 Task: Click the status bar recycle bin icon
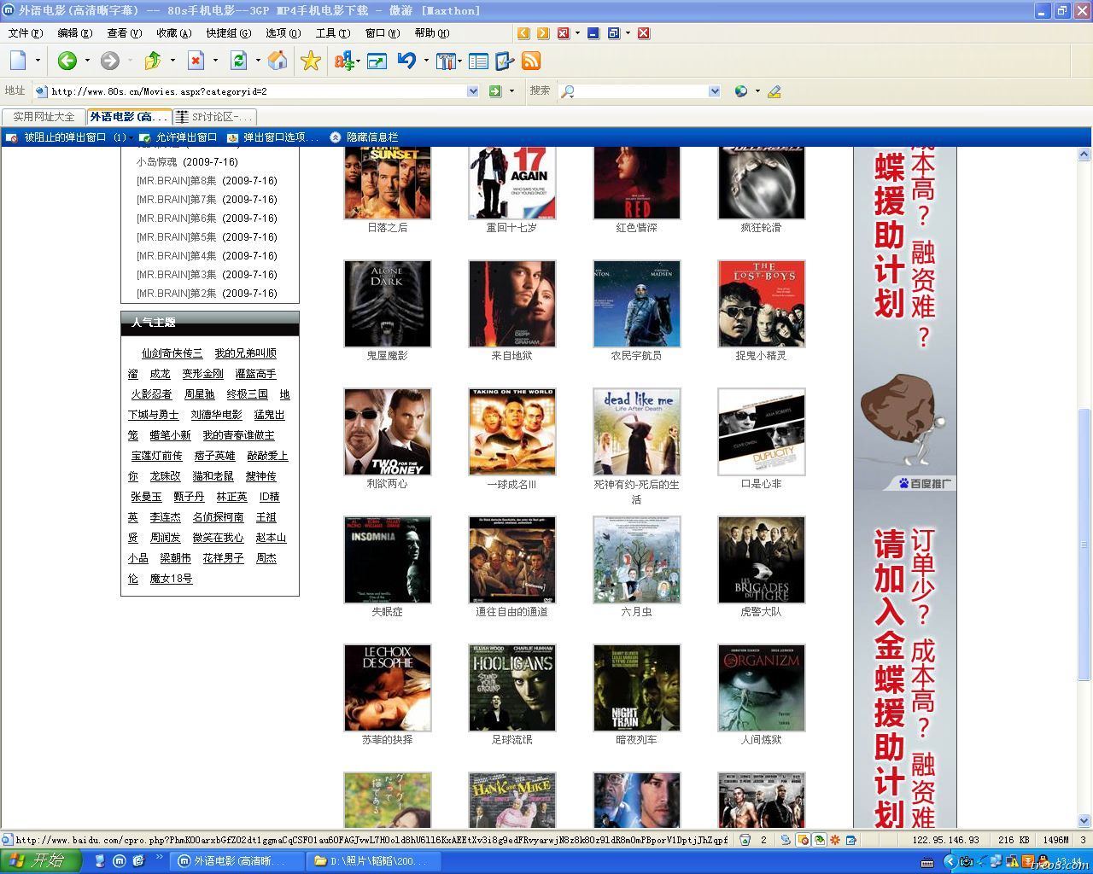[745, 840]
